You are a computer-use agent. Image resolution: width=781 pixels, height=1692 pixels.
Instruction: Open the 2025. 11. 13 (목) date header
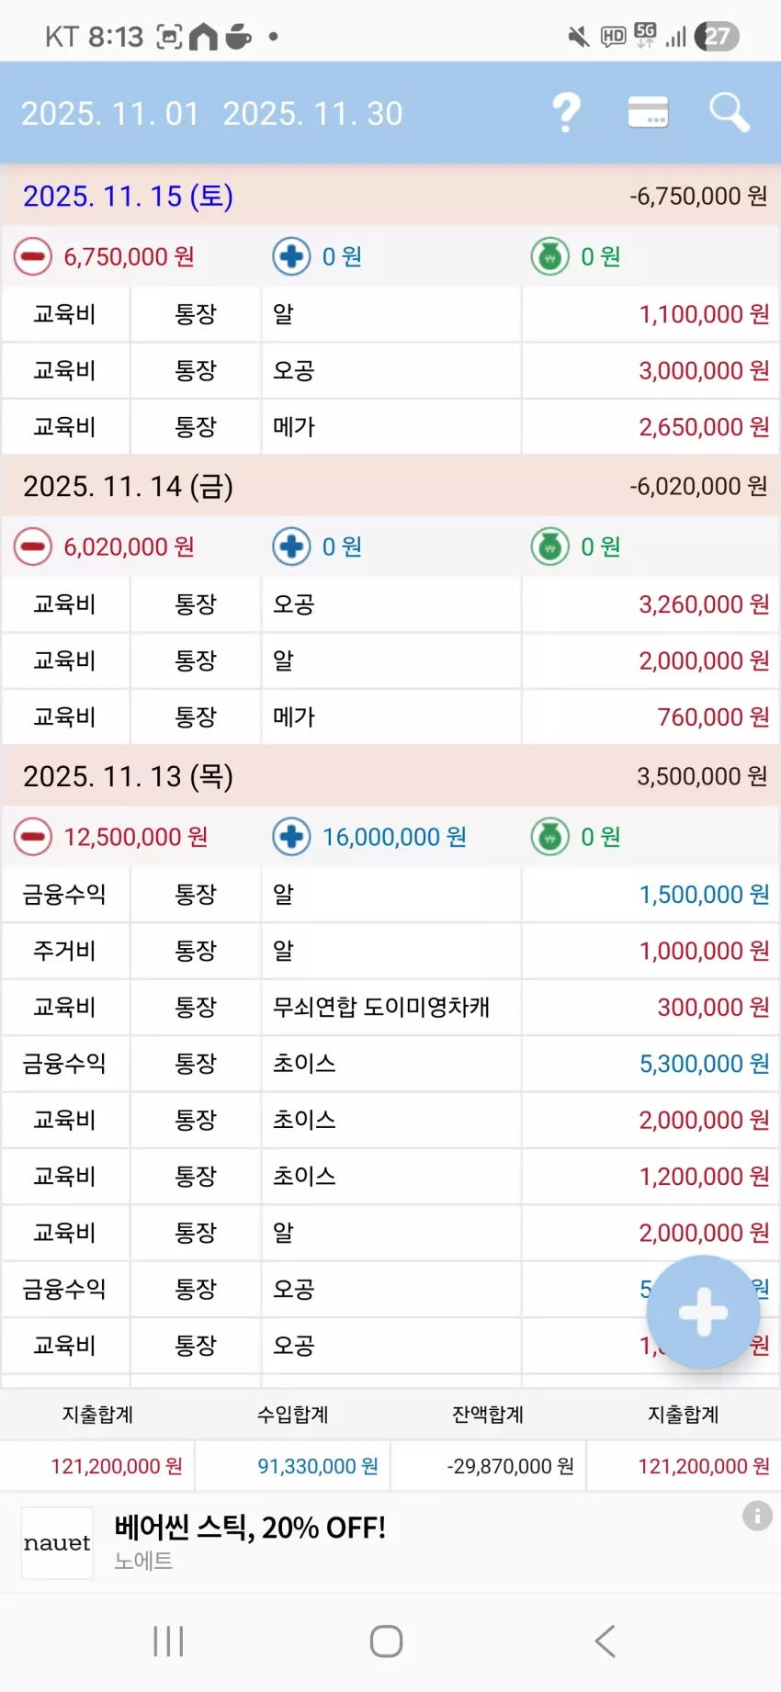coord(390,776)
